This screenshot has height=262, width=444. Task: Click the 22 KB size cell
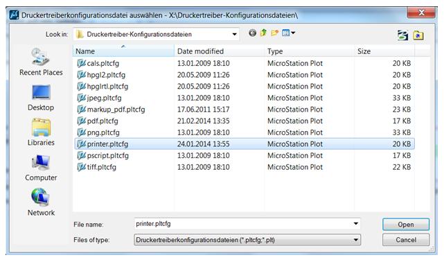click(x=402, y=167)
